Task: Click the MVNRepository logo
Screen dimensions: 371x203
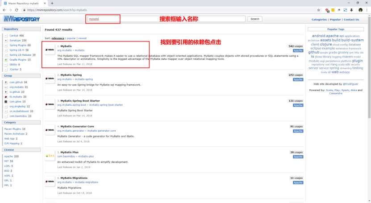Action: tap(21, 19)
